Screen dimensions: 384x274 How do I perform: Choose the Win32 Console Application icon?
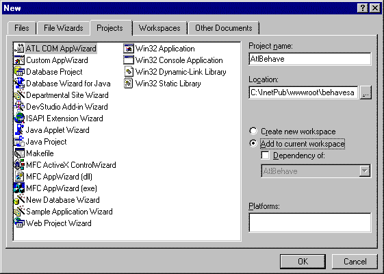[x=129, y=60]
